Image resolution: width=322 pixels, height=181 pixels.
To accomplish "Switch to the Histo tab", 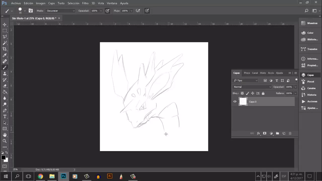I will [263, 73].
